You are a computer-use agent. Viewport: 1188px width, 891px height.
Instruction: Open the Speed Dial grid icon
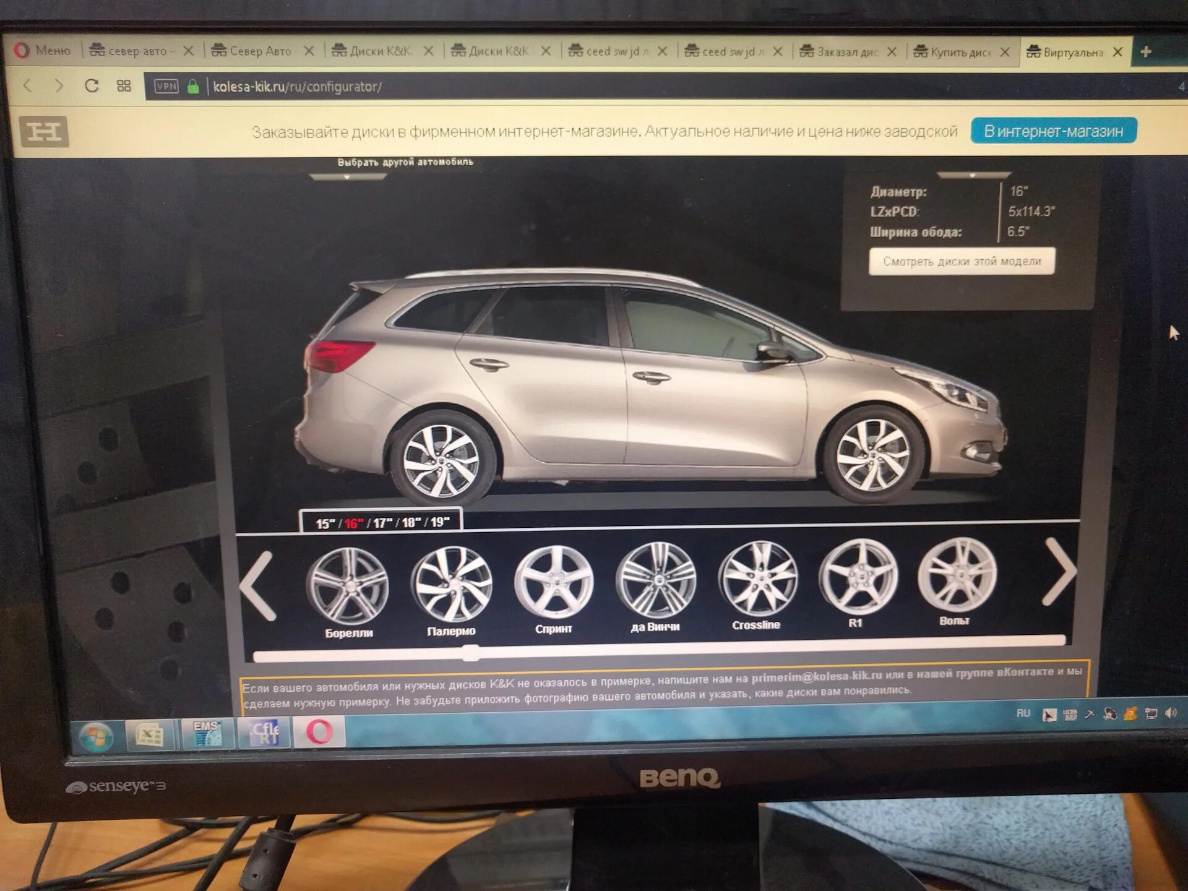click(124, 86)
